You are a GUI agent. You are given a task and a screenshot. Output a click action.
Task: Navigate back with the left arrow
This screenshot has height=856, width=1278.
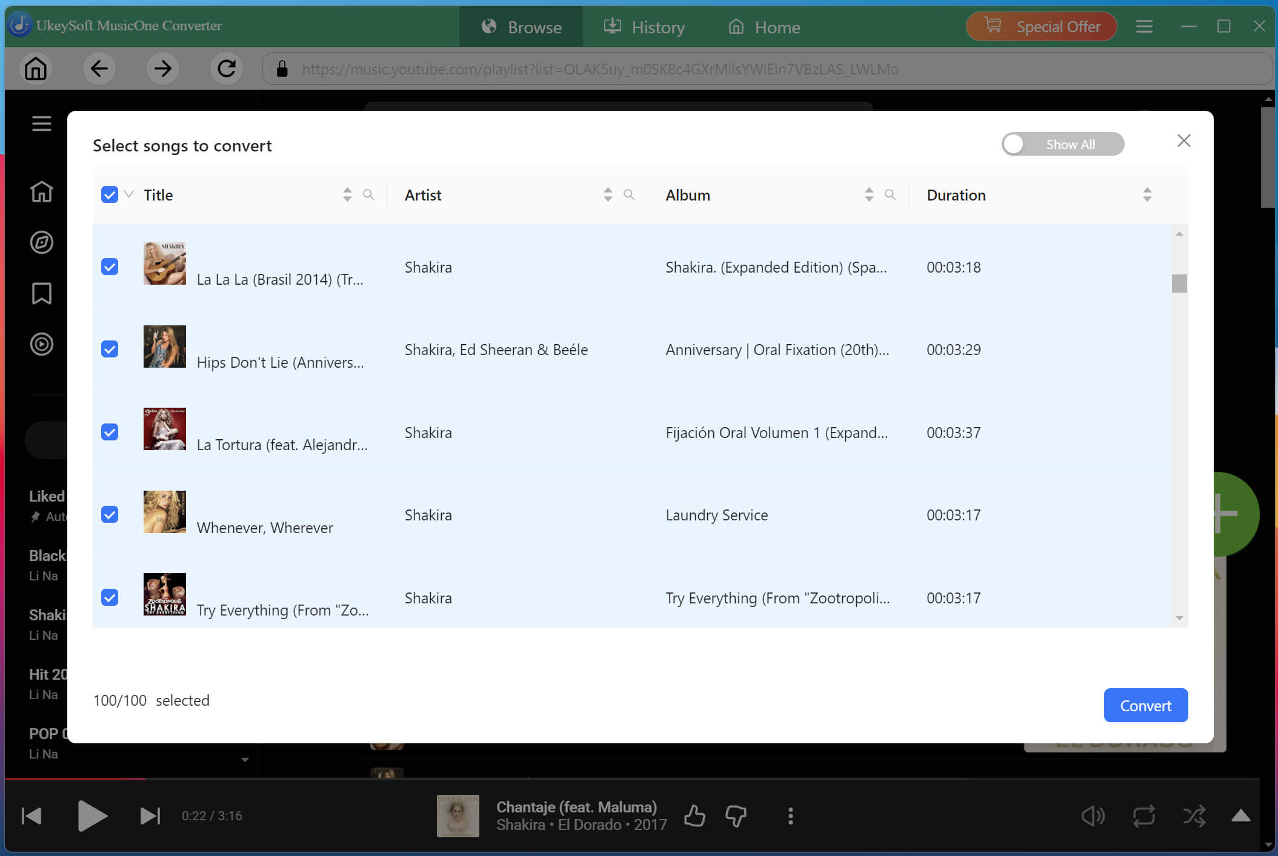99,68
